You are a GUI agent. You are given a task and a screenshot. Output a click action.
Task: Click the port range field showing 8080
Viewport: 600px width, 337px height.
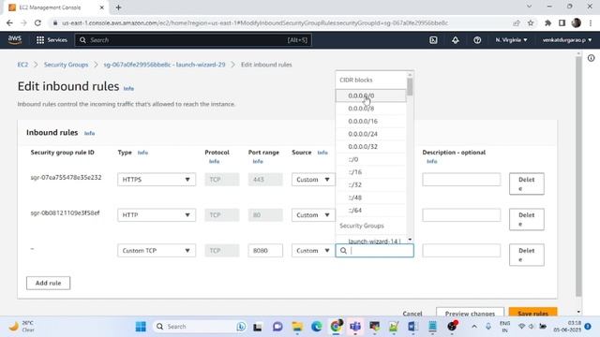click(265, 251)
